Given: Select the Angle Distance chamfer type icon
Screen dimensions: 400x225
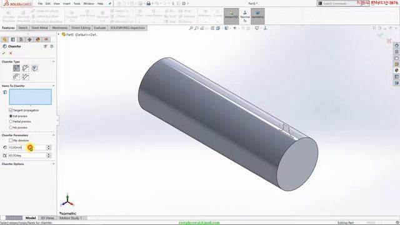Looking at the screenshot, I should click(16, 68).
